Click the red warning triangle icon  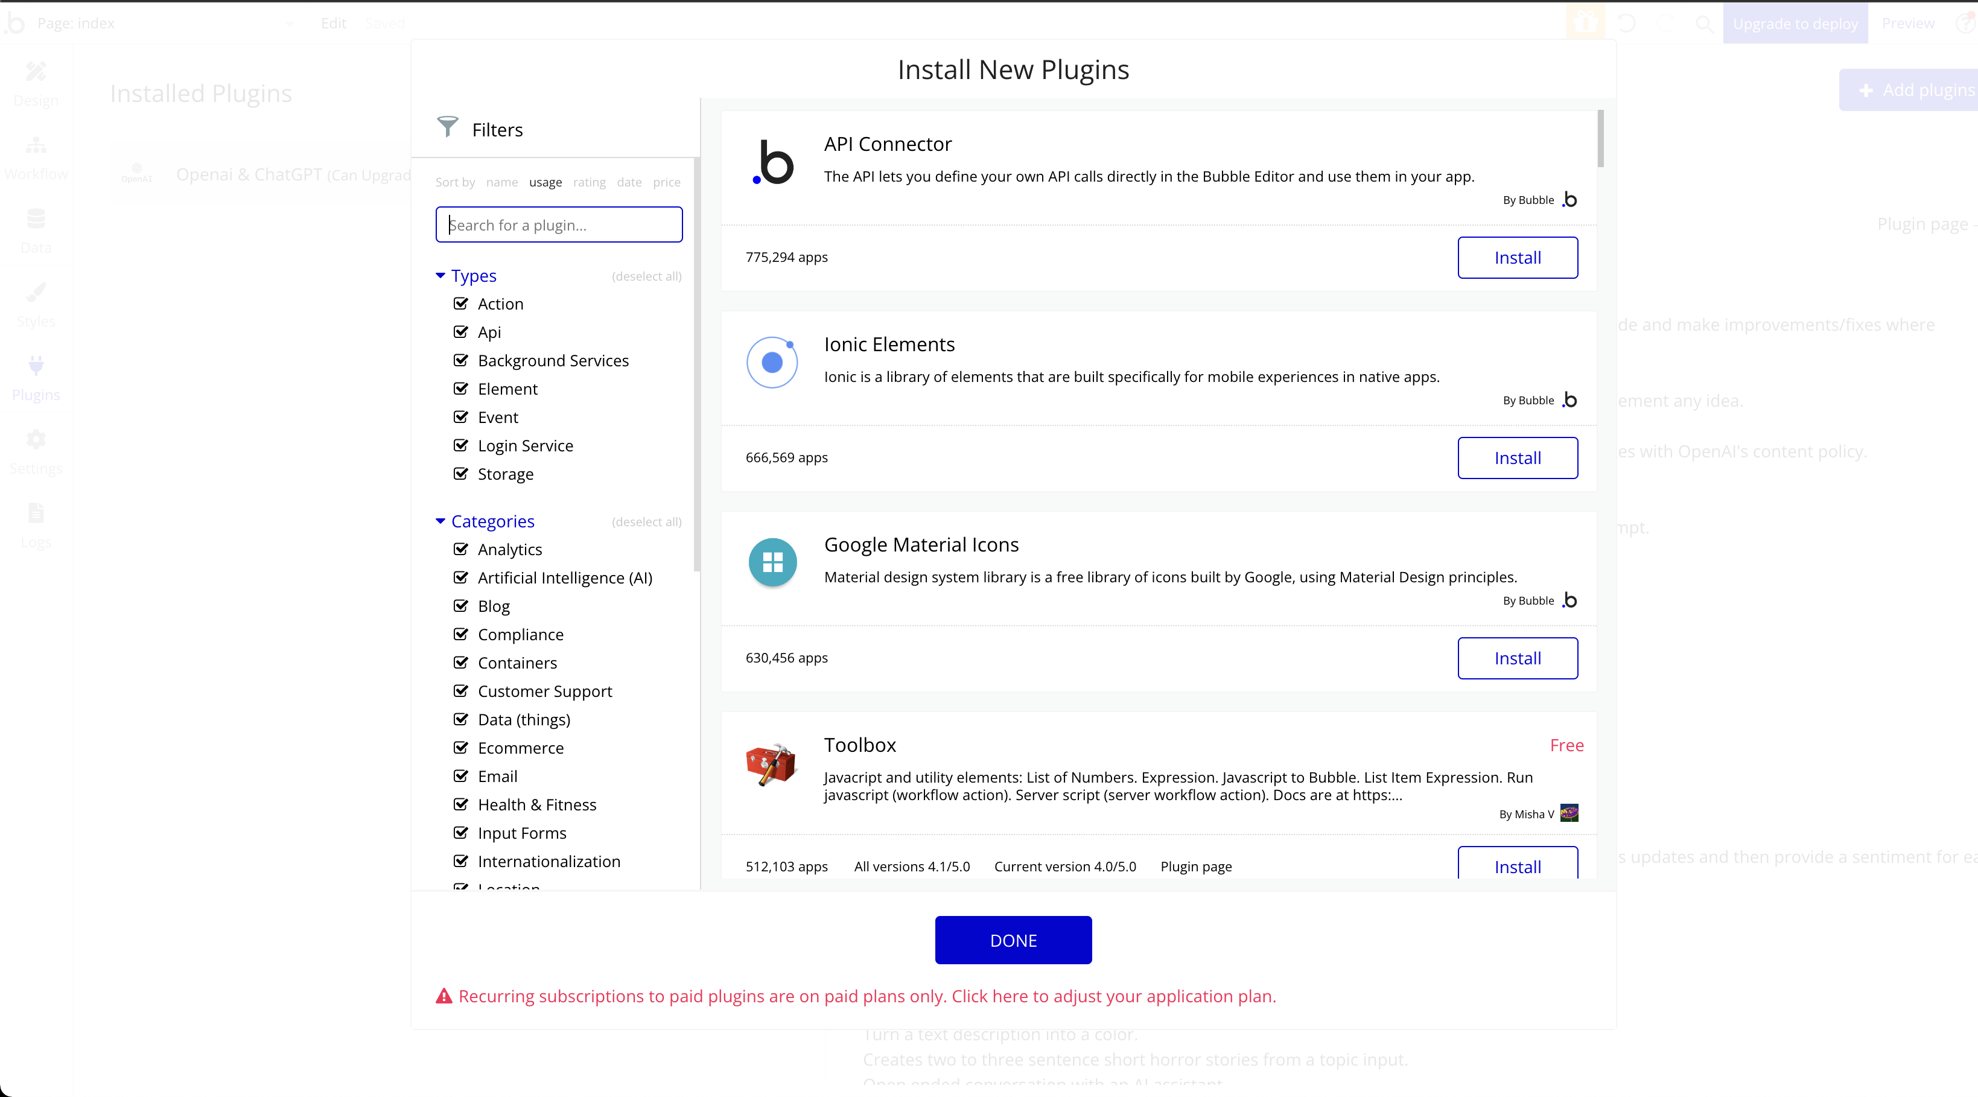pyautogui.click(x=444, y=996)
